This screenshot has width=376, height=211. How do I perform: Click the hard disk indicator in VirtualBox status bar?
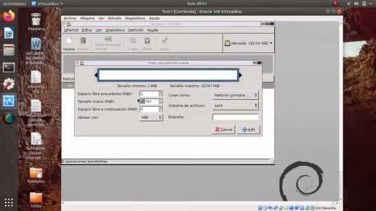(260, 208)
